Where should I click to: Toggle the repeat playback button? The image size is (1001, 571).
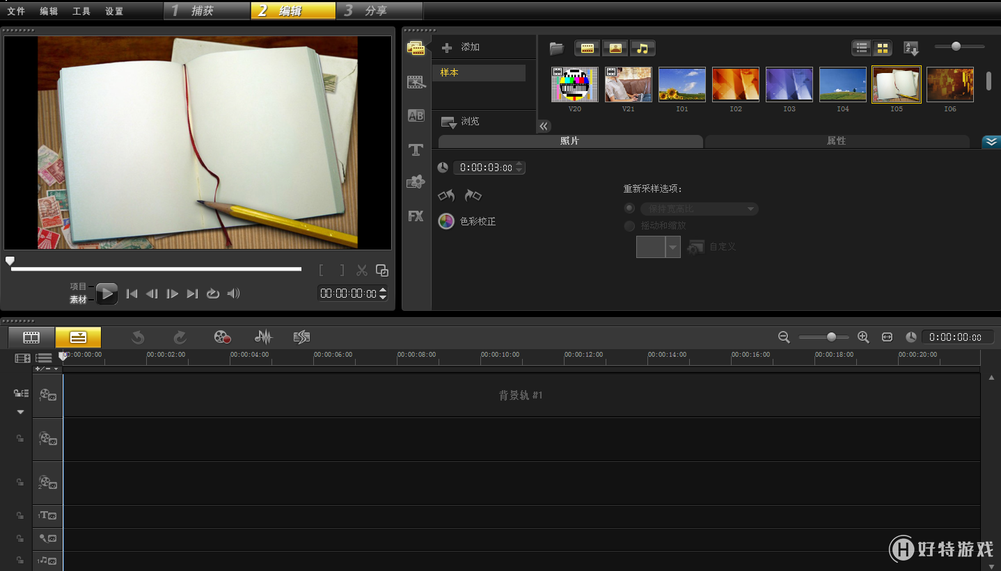pyautogui.click(x=213, y=293)
